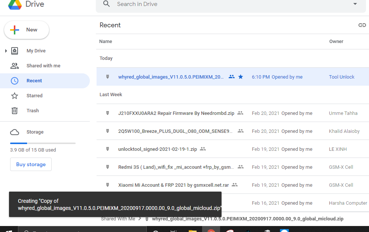
Task: Click the Storage cloud icon
Action: tap(15, 132)
